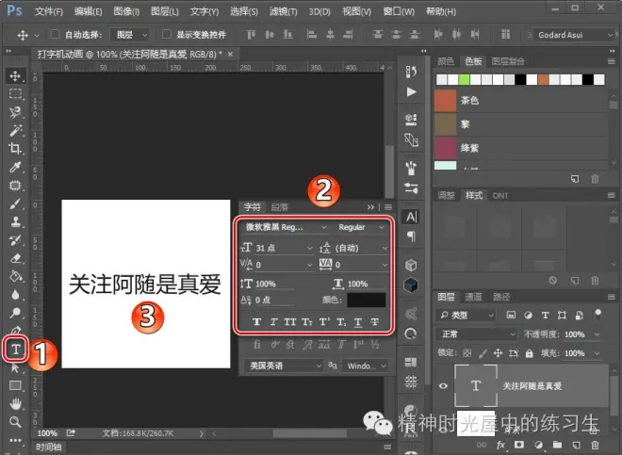
Task: Open the 图层(L) menu
Action: (x=165, y=11)
